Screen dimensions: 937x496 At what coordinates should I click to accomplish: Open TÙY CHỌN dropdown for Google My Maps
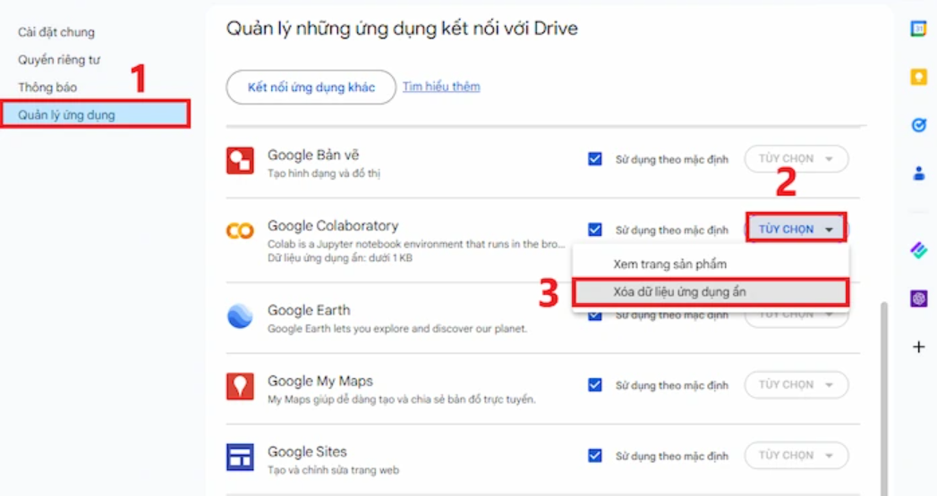796,385
